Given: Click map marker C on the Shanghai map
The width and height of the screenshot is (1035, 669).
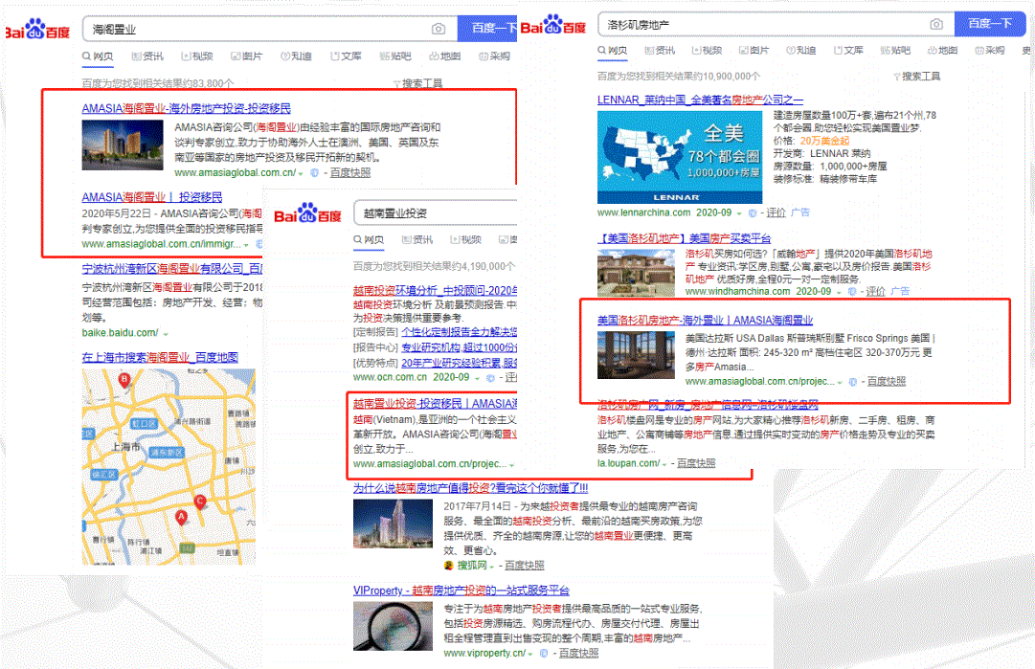Looking at the screenshot, I should 200,501.
